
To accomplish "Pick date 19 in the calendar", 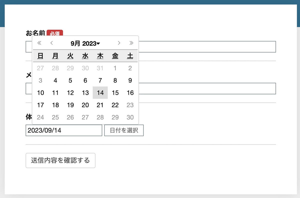I will 70,105.
